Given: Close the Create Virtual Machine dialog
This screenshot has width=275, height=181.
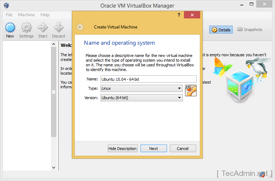Looking at the screenshot, I should tap(192, 15).
